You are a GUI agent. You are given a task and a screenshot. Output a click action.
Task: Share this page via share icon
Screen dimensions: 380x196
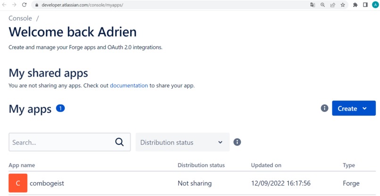(x=333, y=5)
